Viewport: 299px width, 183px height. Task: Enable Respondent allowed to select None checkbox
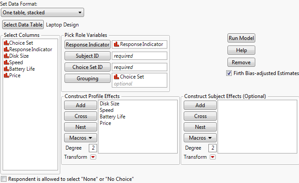coord(4,179)
